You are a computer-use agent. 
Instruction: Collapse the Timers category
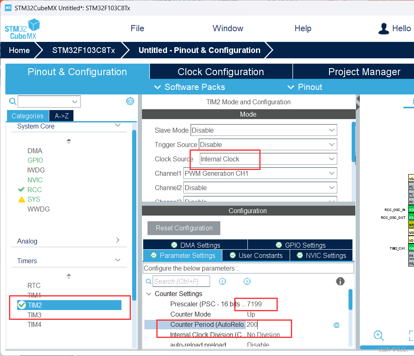pyautogui.click(x=118, y=260)
